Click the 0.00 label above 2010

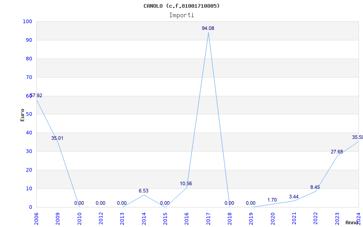pyautogui.click(x=79, y=203)
